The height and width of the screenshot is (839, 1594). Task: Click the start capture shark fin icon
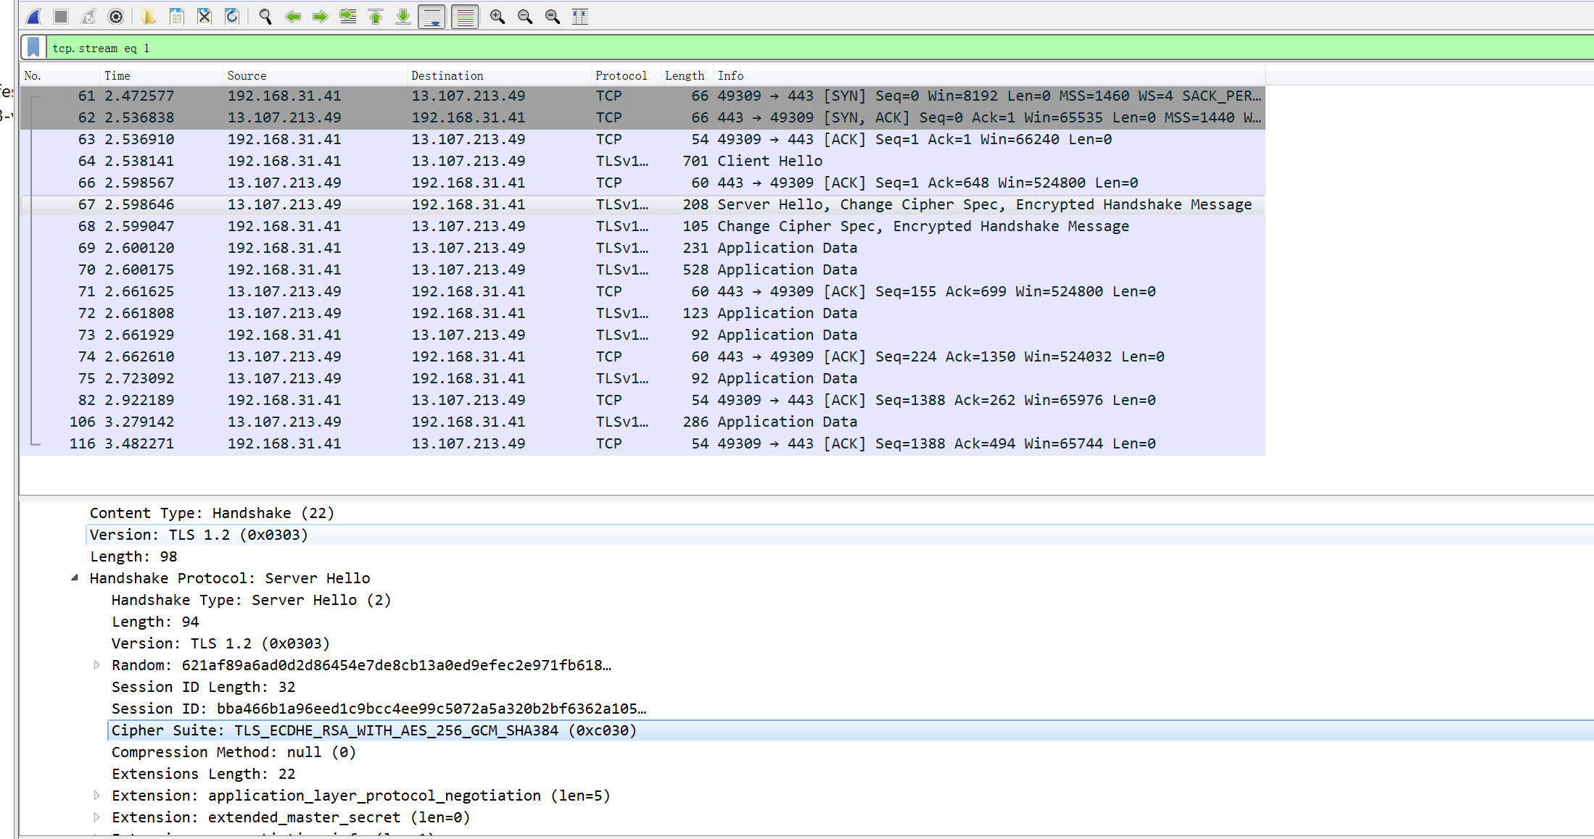click(33, 16)
